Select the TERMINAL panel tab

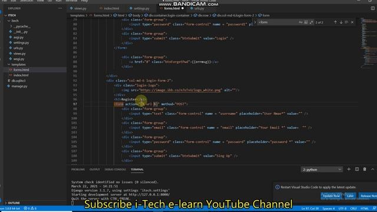[137, 170]
